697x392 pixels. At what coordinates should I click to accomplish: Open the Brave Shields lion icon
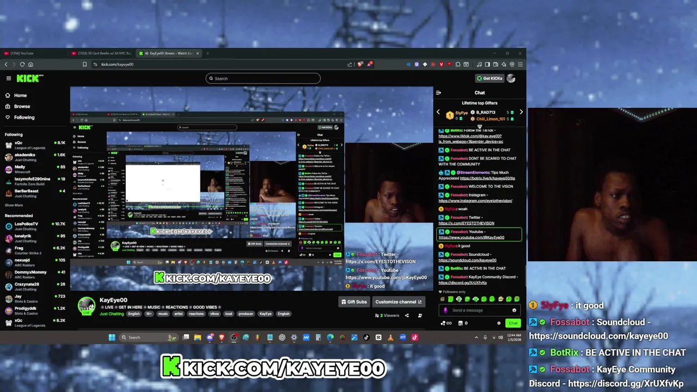360,64
